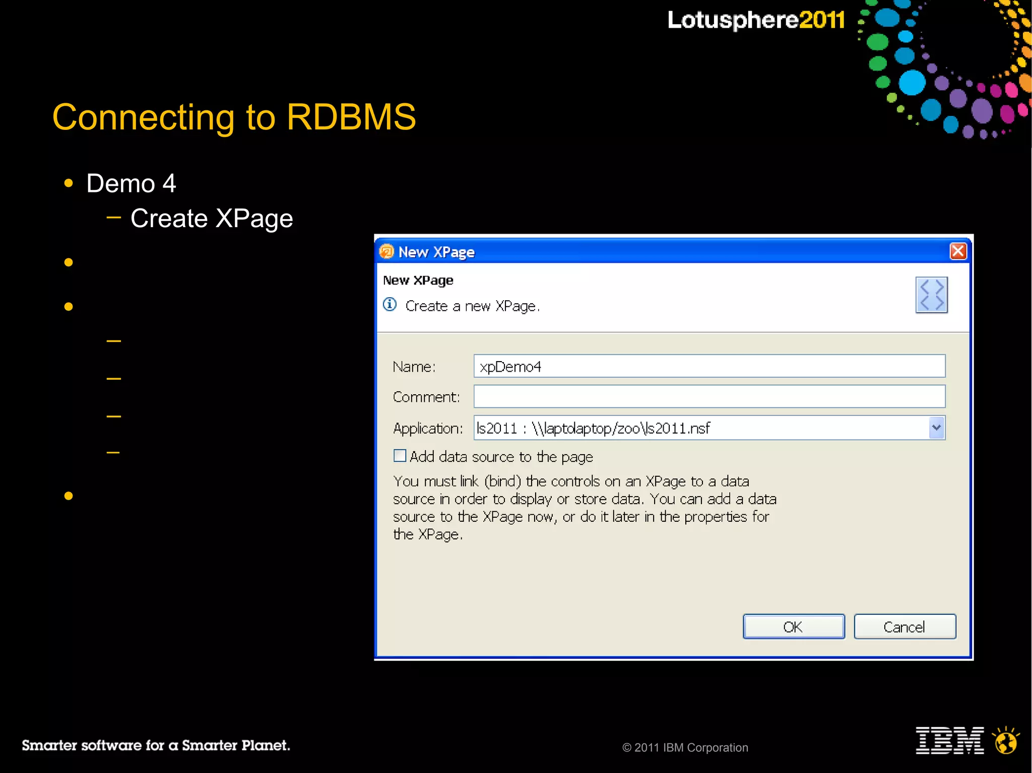Image resolution: width=1032 pixels, height=773 pixels.
Task: Click the New XPage title bar icon
Action: [386, 251]
